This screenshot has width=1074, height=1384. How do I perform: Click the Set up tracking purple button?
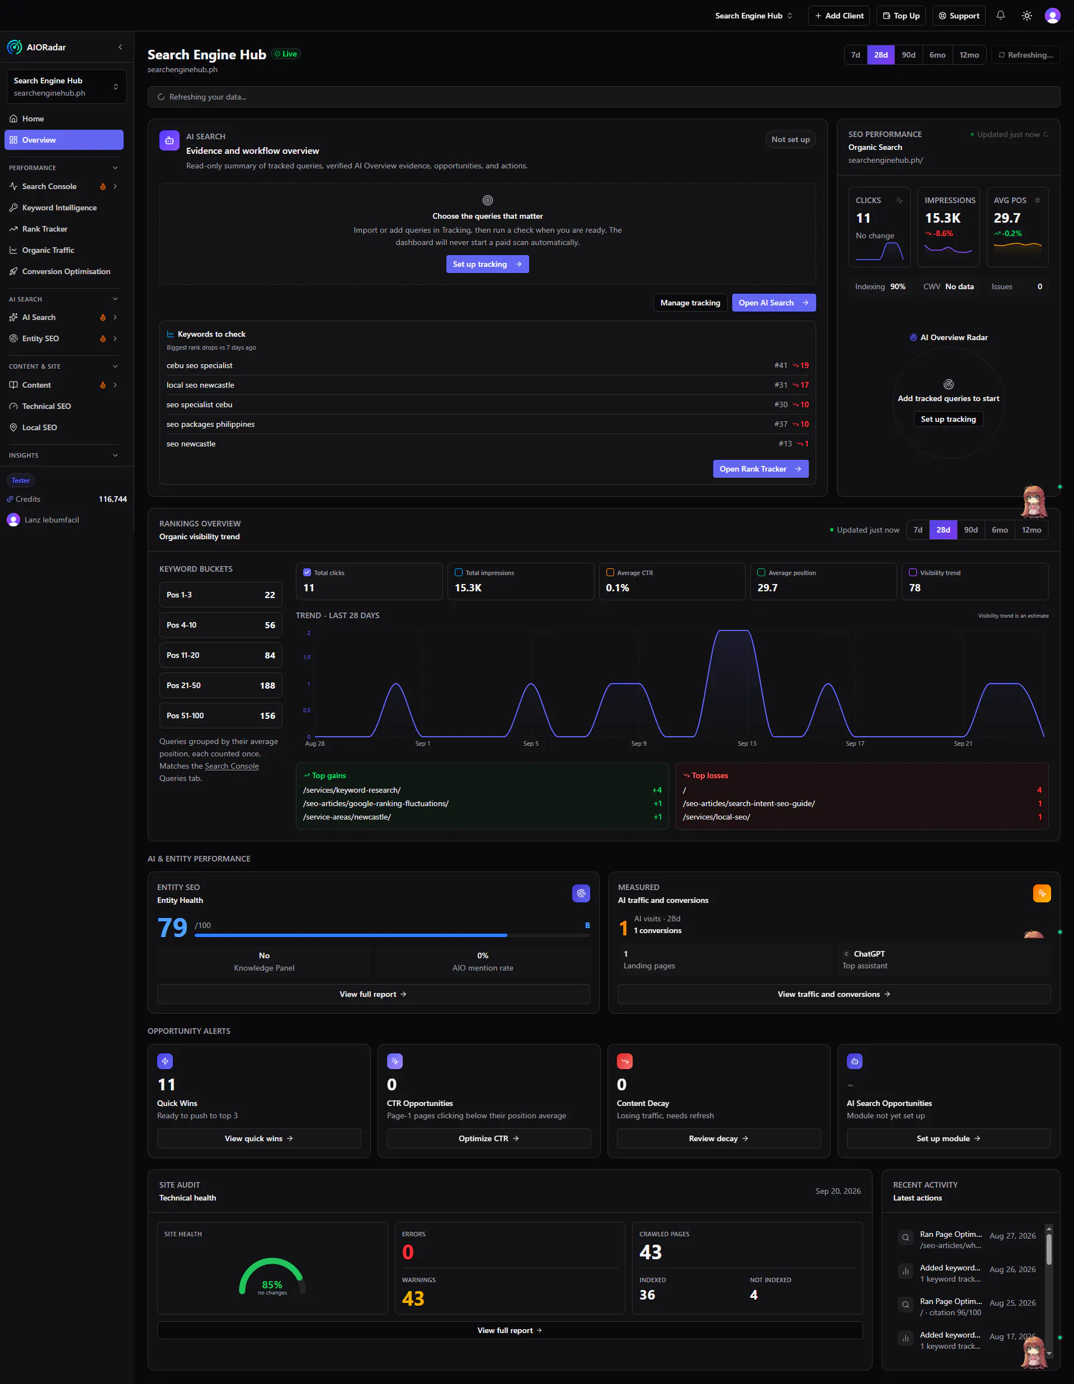coord(487,264)
